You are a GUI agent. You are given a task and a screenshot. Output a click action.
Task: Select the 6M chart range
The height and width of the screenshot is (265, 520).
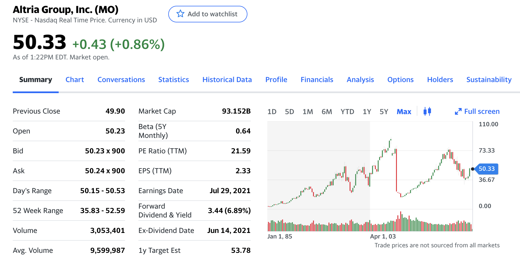coord(327,112)
